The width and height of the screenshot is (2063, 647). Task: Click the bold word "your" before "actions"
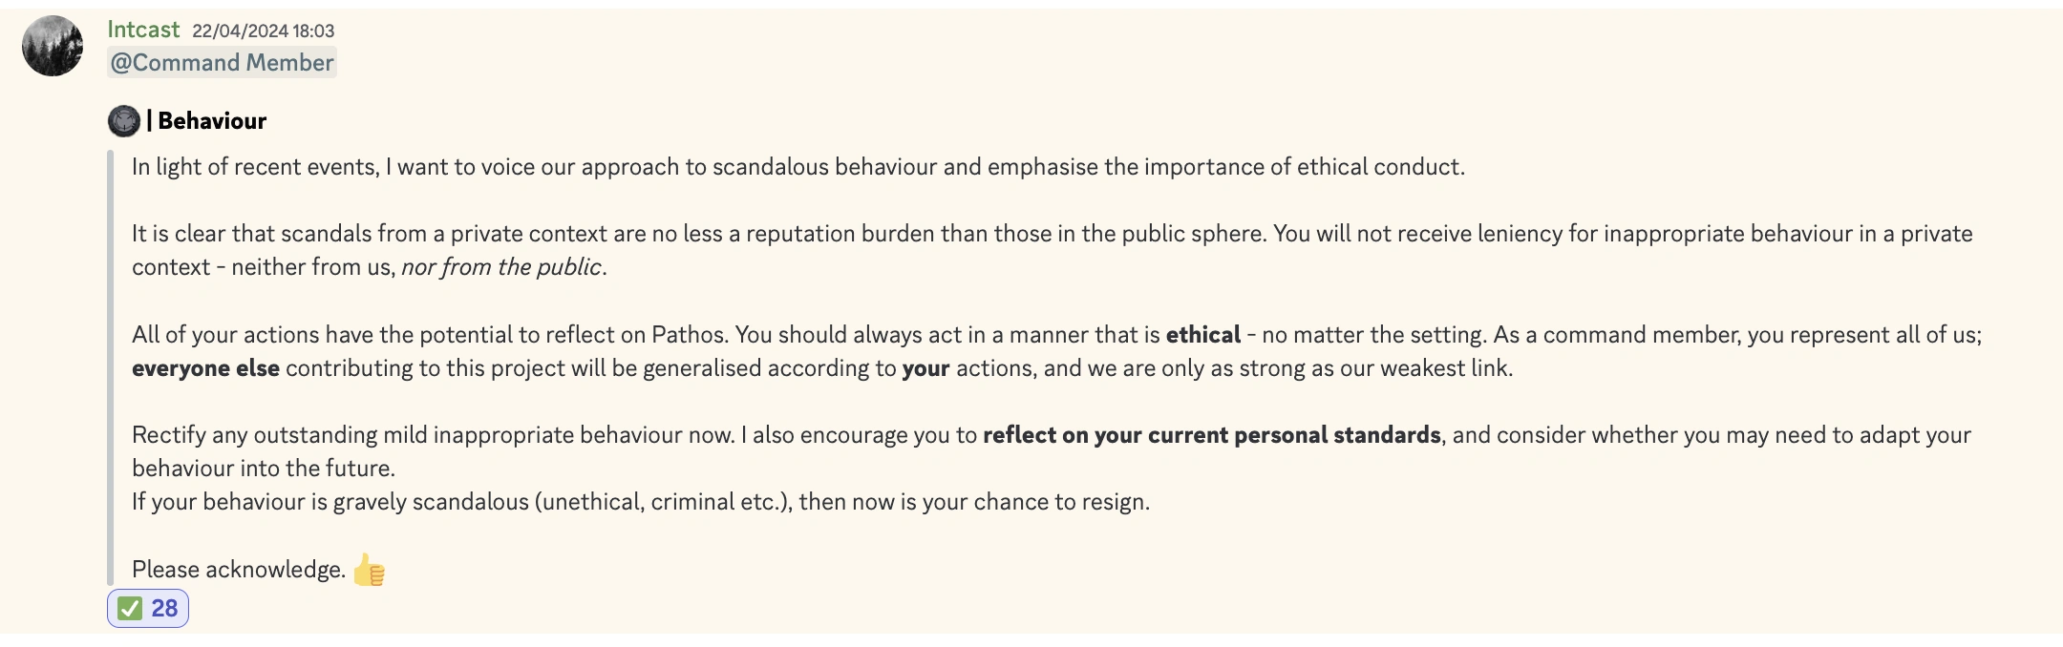(925, 368)
